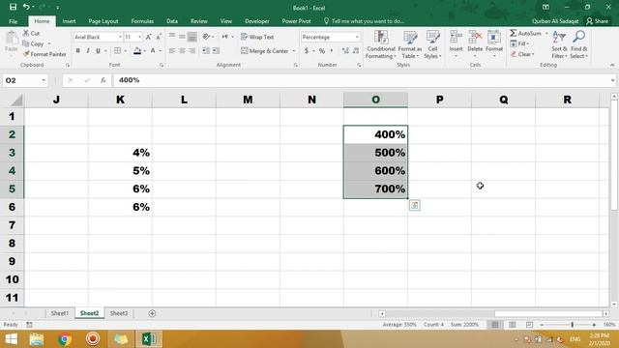Open the font size dropdown
This screenshot has height=348, width=619.
coord(139,37)
